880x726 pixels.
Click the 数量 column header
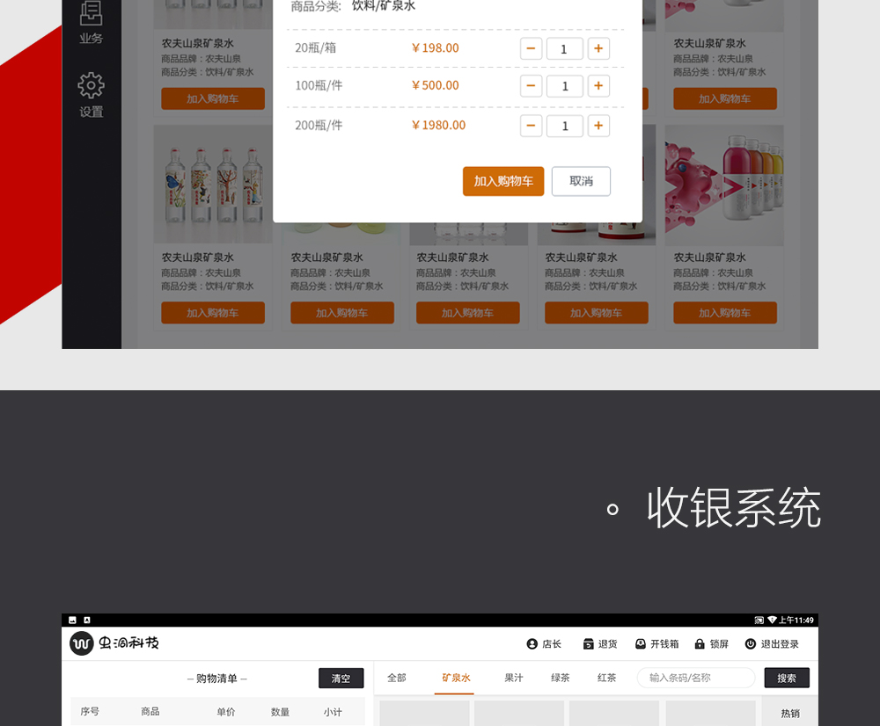280,712
